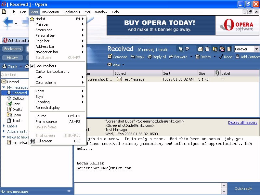Click the Compose button

click(x=117, y=57)
